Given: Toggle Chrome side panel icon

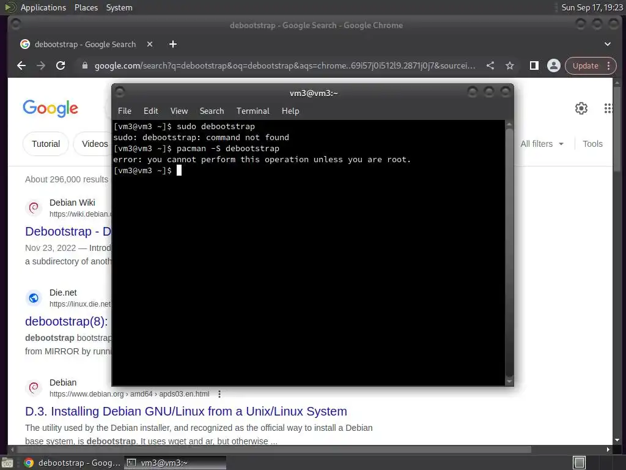Looking at the screenshot, I should pyautogui.click(x=534, y=65).
